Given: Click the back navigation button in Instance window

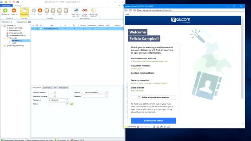Looking at the screenshot, I should [126, 10].
